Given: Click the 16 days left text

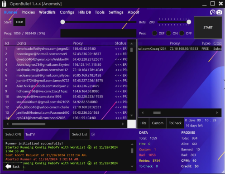Looking at the screenshot, I should coord(194,126).
